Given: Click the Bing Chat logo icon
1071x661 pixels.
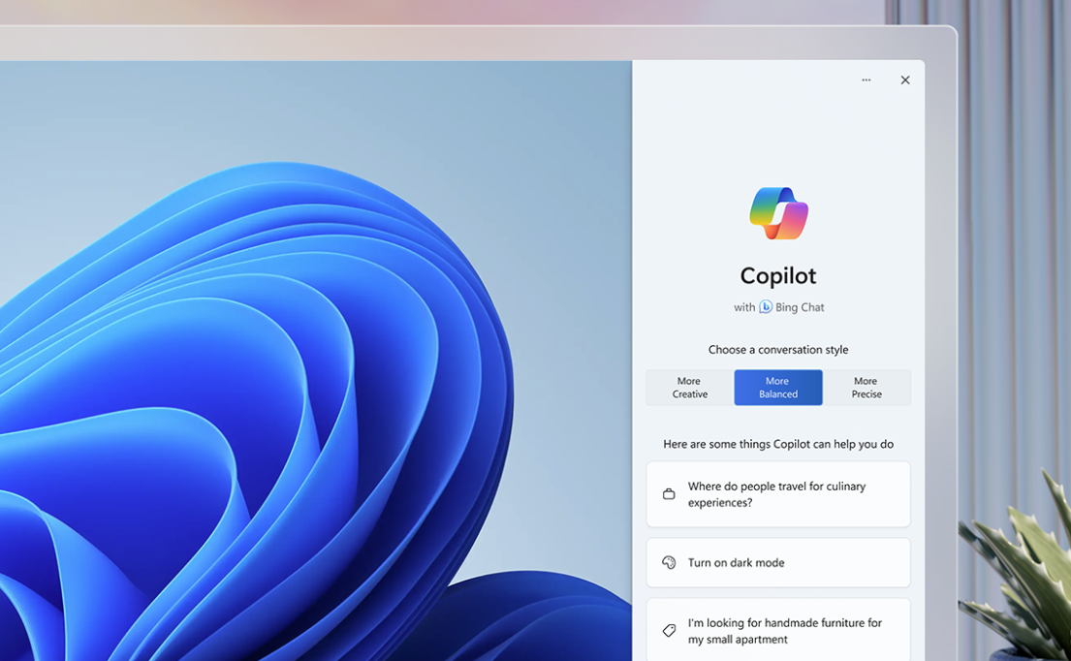Looking at the screenshot, I should click(x=766, y=306).
